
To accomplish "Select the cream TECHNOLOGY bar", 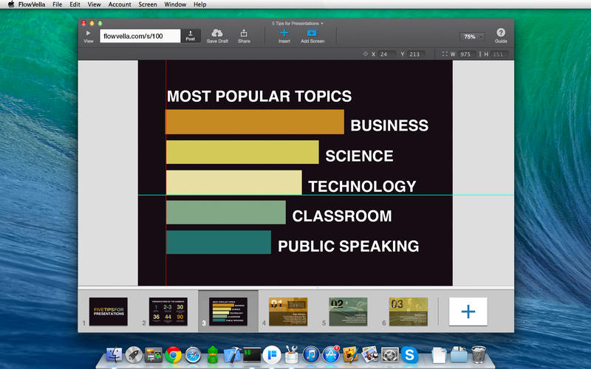I will pos(234,182).
